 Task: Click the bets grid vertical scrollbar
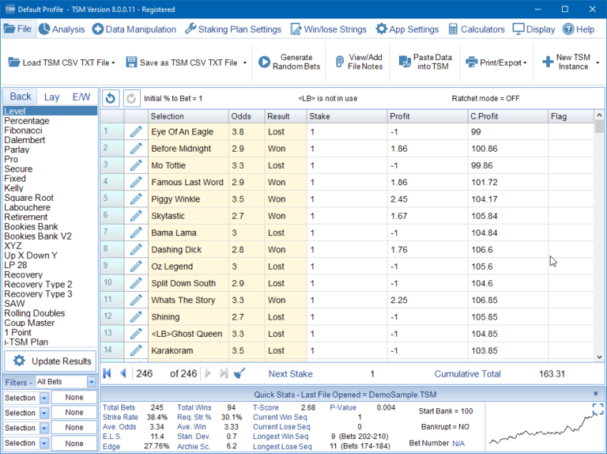(x=600, y=237)
